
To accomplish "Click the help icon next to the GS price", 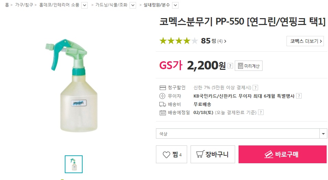I will pyautogui.click(x=230, y=66).
